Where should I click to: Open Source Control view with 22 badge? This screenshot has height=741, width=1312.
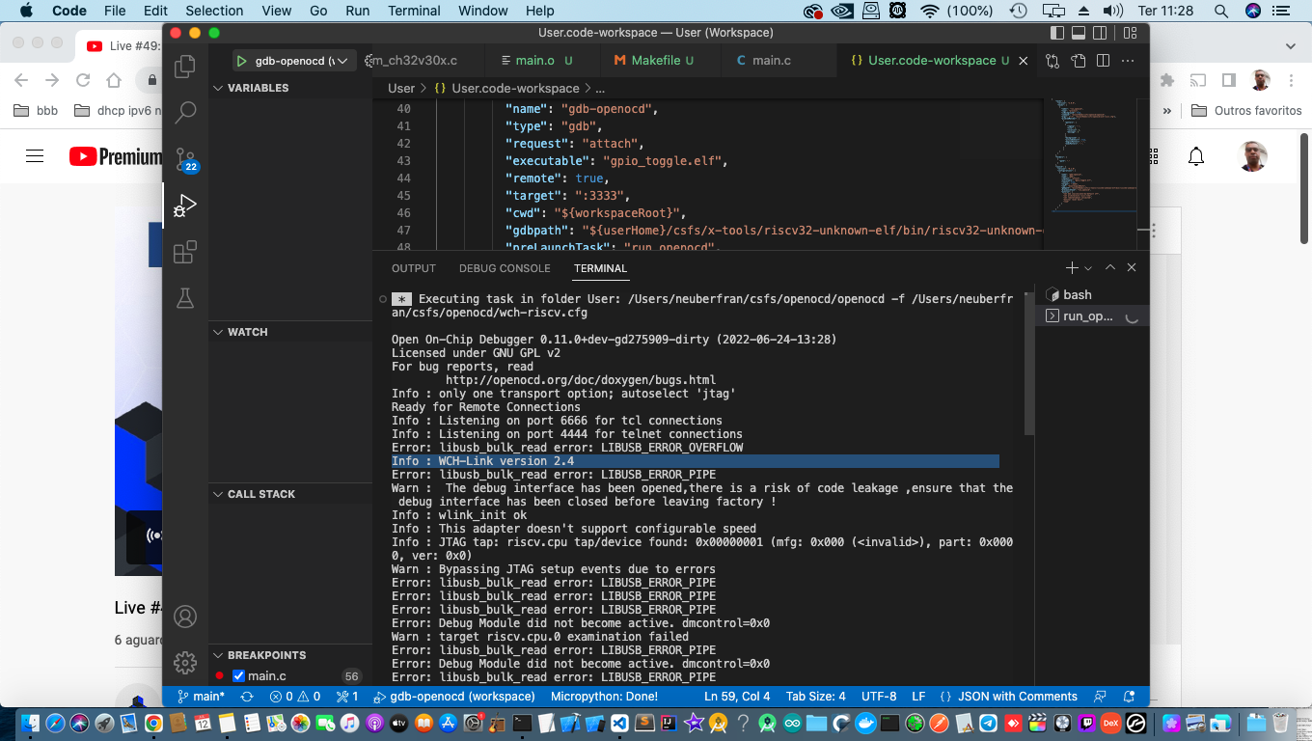(184, 159)
